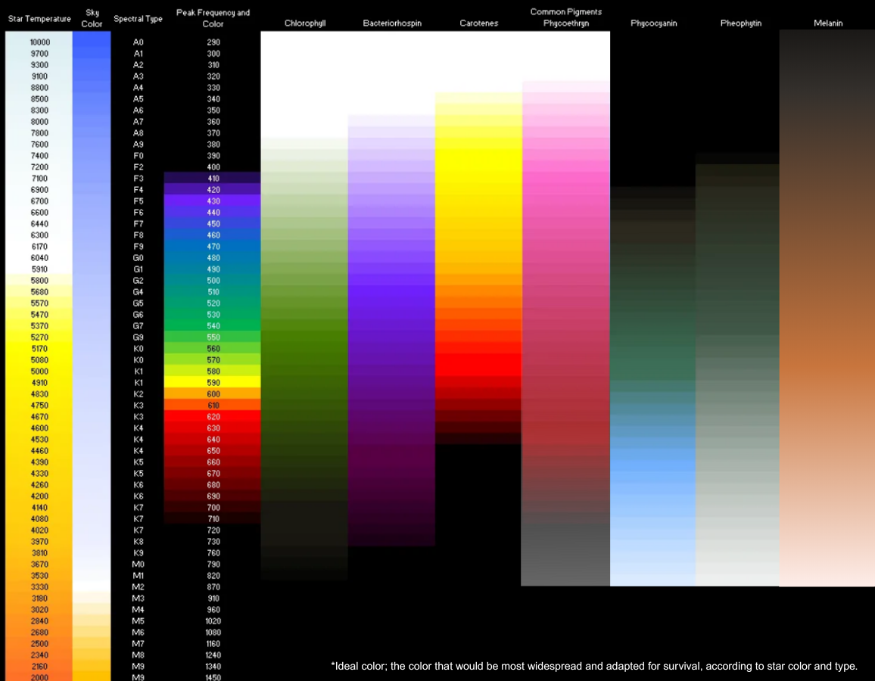Click the Melanin brown gradient column
The width and height of the screenshot is (875, 681).
[827, 308]
